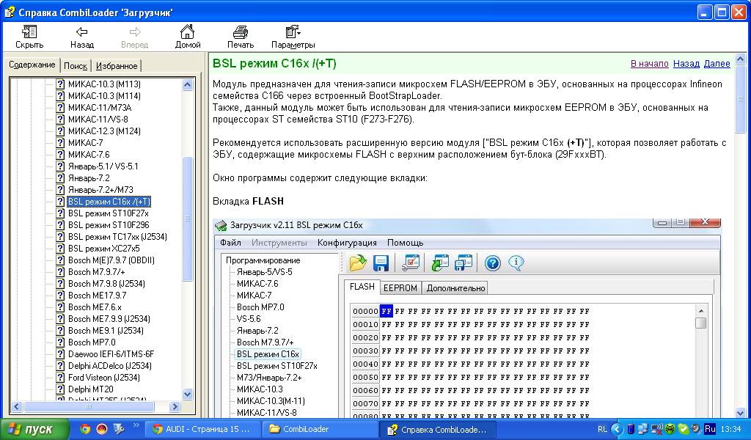This screenshot has width=751, height=440.
Task: Switch to the Избранное tab
Action: click(x=116, y=66)
